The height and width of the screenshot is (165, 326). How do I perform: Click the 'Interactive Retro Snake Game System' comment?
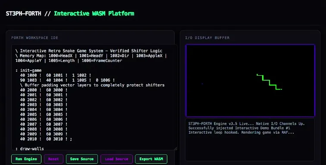coord(89,51)
